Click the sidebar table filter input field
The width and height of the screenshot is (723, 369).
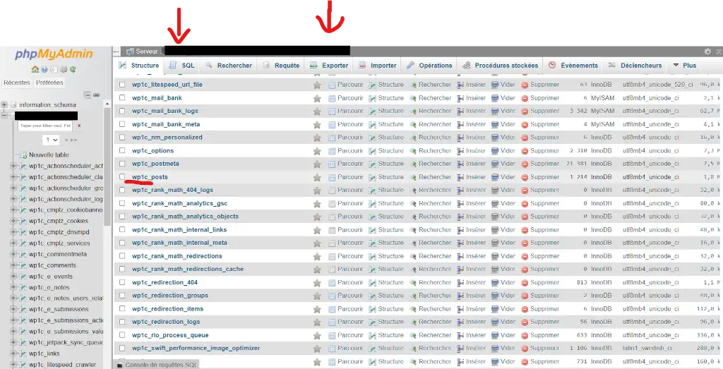pyautogui.click(x=45, y=126)
